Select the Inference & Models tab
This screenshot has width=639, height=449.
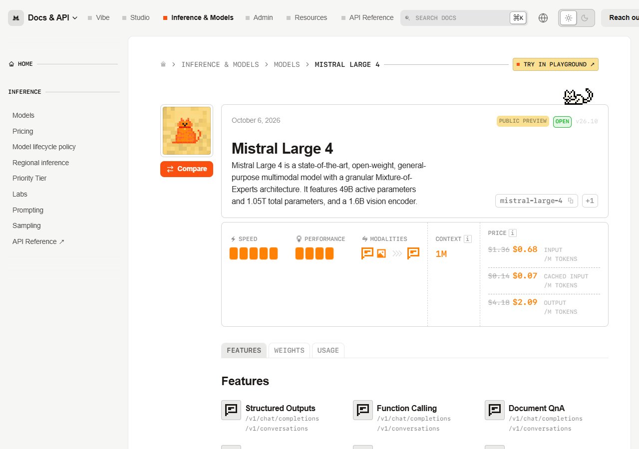click(x=198, y=17)
